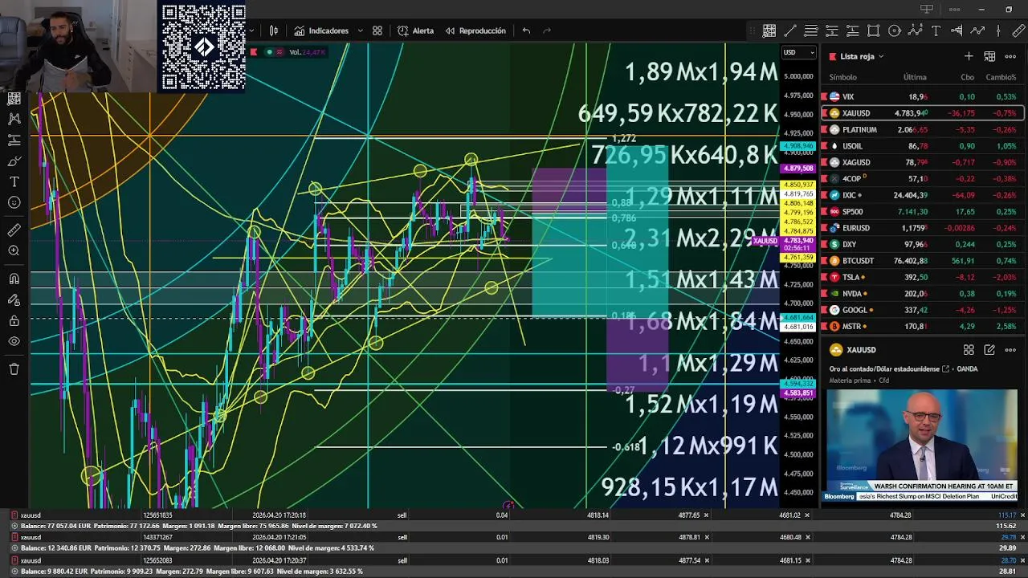This screenshot has width=1028, height=578.
Task: Select the Text tool in left sidebar
Action: pyautogui.click(x=14, y=181)
